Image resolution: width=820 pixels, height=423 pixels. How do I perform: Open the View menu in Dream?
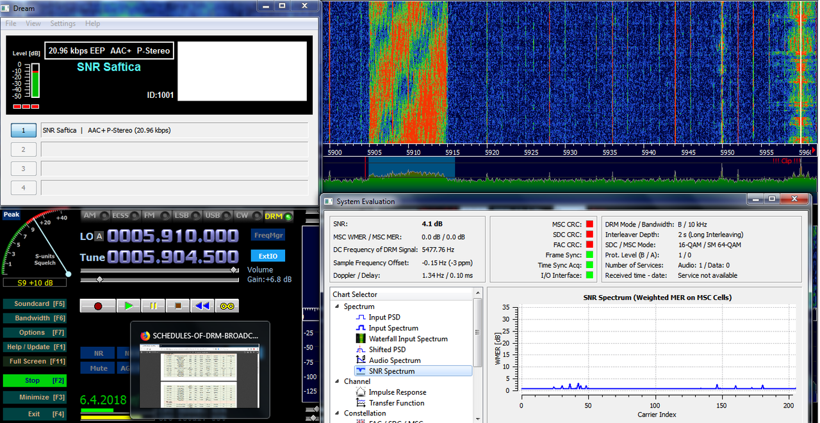coord(33,24)
